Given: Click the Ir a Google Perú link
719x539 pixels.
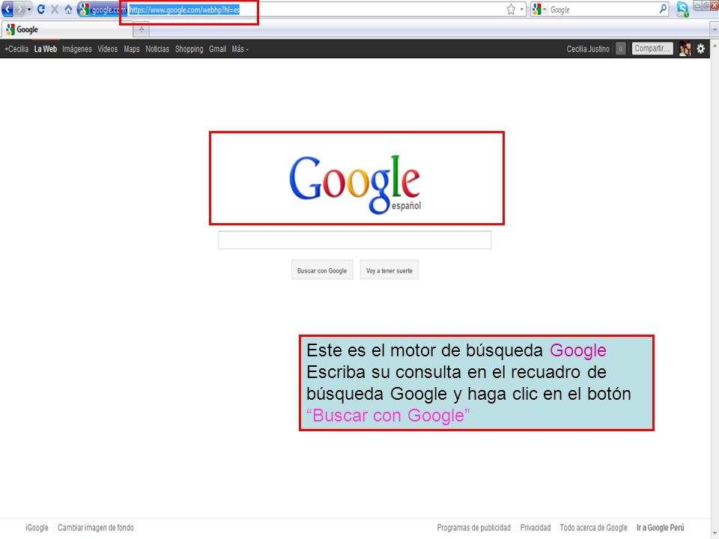Looking at the screenshot, I should click(x=661, y=528).
